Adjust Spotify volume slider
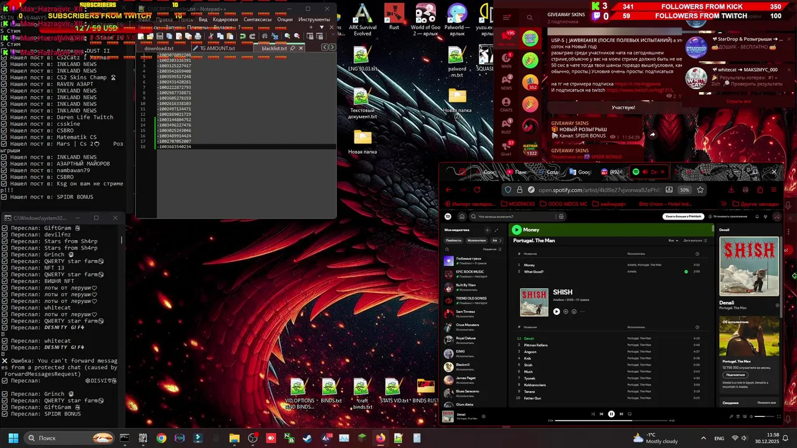797x448 pixels. click(x=764, y=416)
